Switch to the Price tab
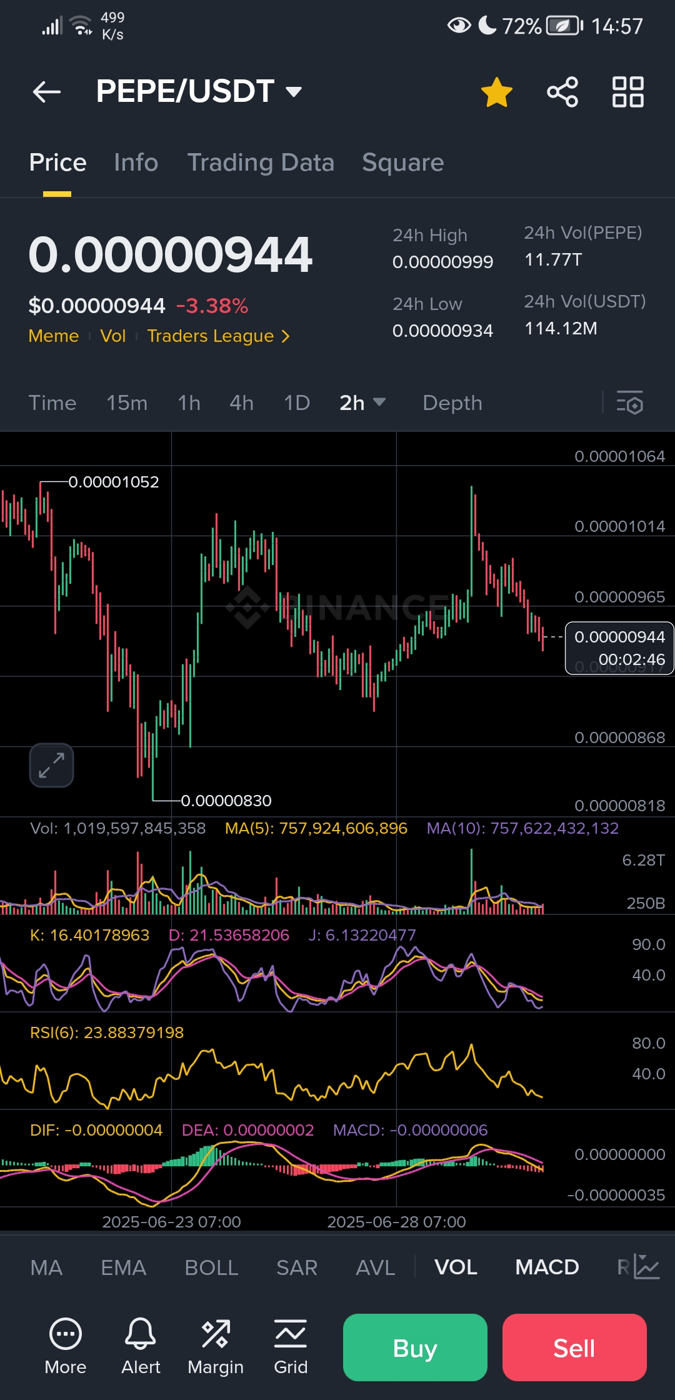This screenshot has width=675, height=1400. 57,162
